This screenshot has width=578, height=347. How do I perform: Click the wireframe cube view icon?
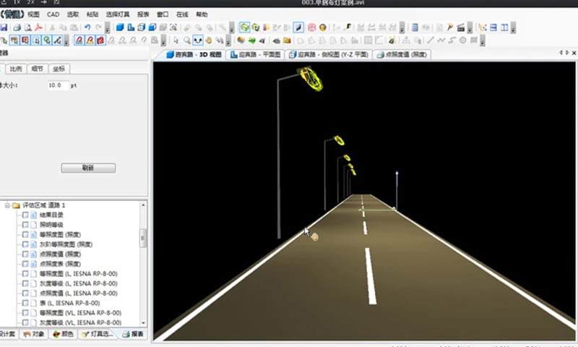pyautogui.click(x=141, y=27)
